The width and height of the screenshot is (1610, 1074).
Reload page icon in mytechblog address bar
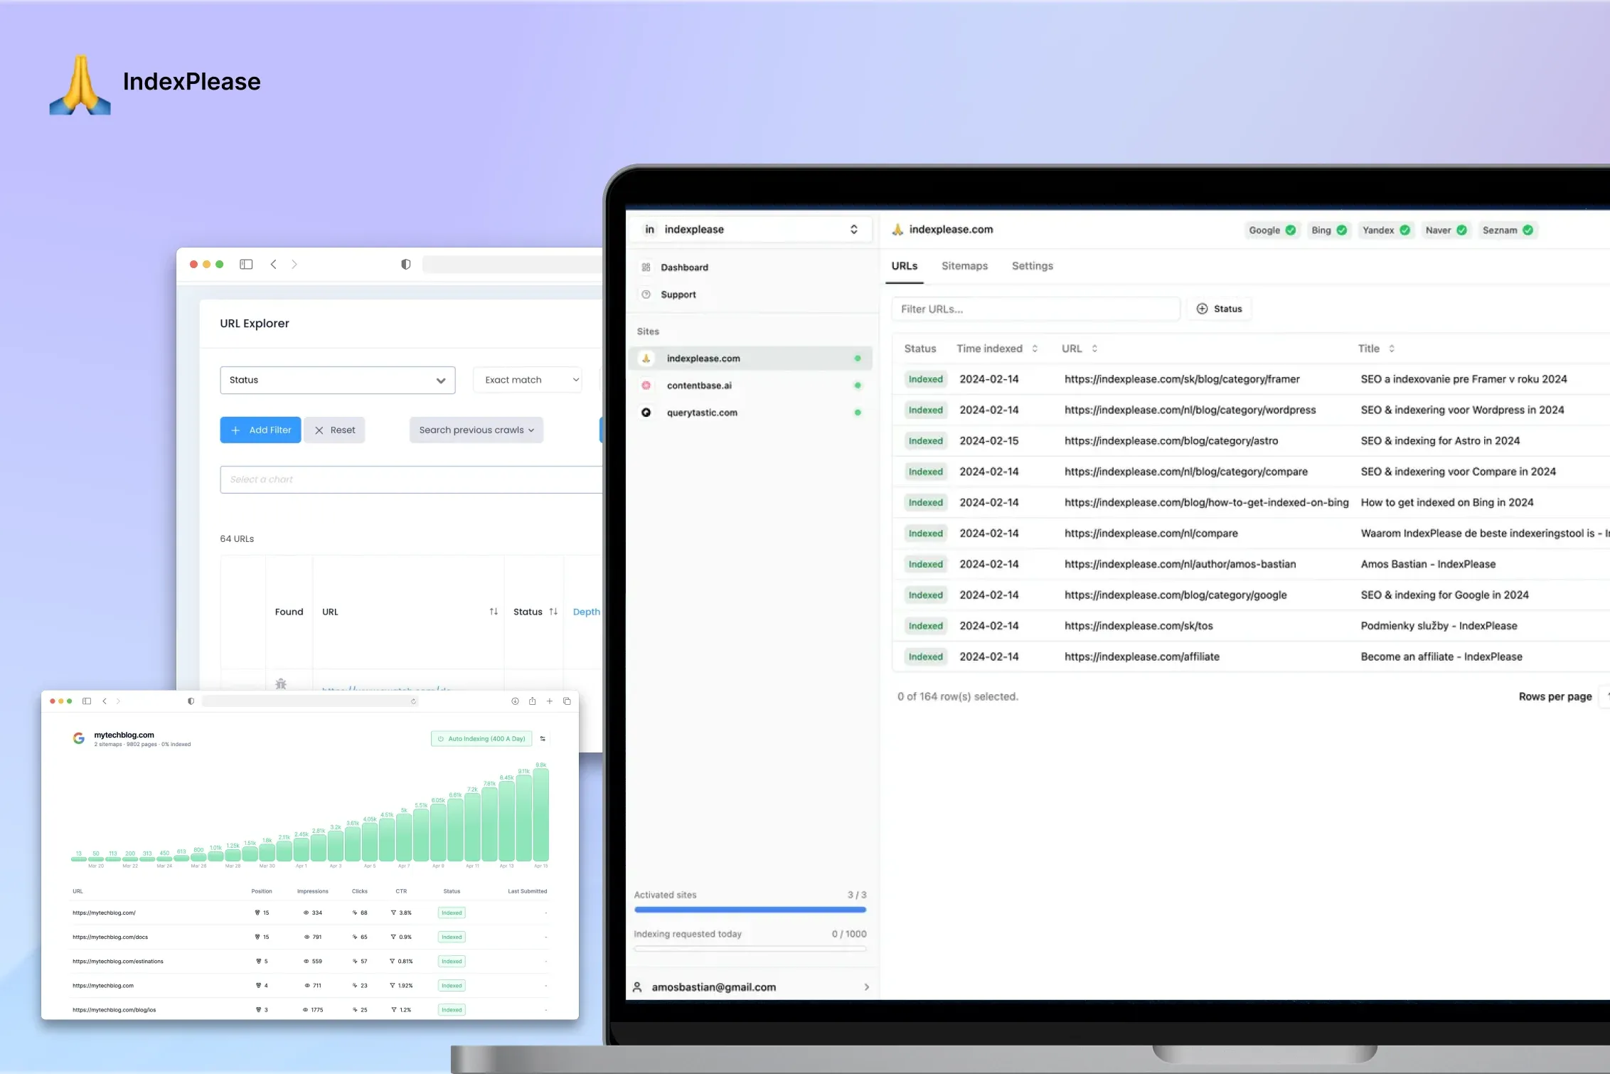[x=413, y=701]
